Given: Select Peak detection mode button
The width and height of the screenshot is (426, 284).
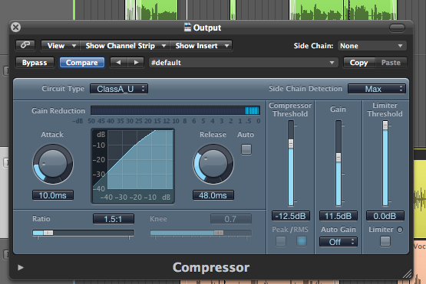Looking at the screenshot, I should (281, 241).
